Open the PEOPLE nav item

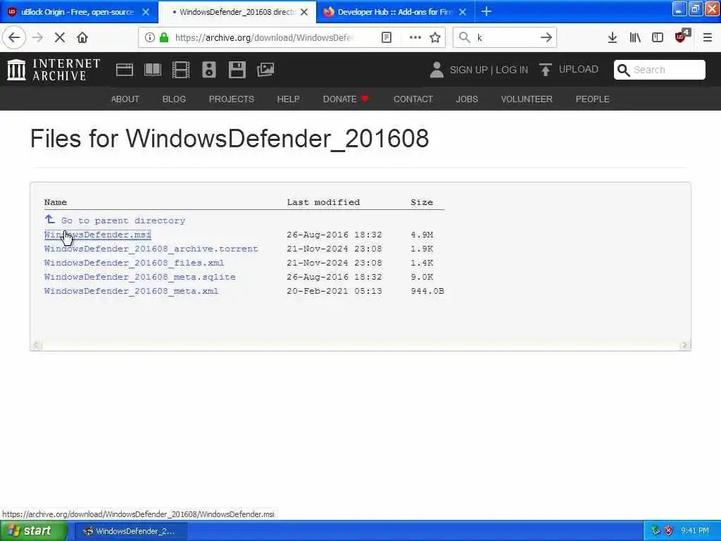592,99
